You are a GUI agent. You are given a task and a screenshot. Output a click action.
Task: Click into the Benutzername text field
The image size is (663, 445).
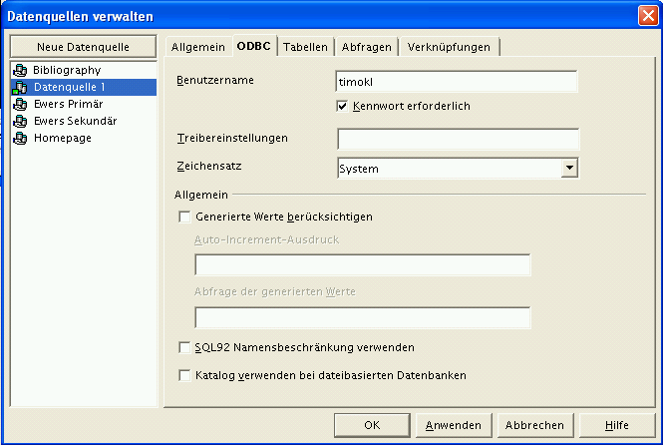(x=458, y=82)
